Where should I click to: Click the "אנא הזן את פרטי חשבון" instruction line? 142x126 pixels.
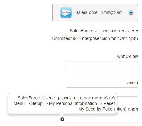pos(103,31)
